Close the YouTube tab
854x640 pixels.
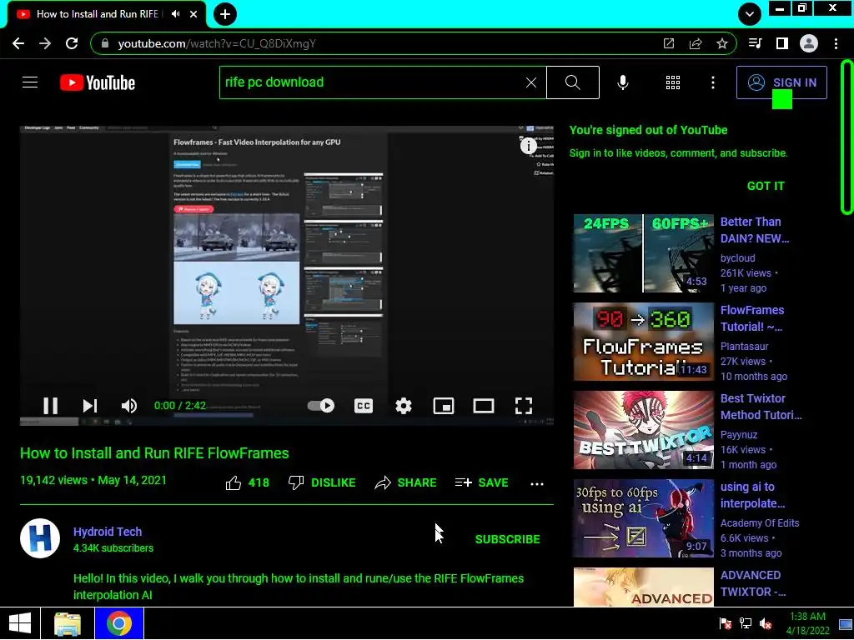click(x=193, y=14)
